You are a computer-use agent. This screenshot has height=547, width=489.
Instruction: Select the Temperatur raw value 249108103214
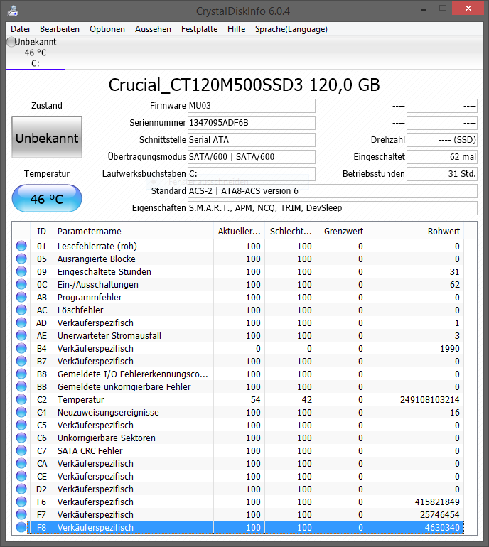pyautogui.click(x=430, y=400)
